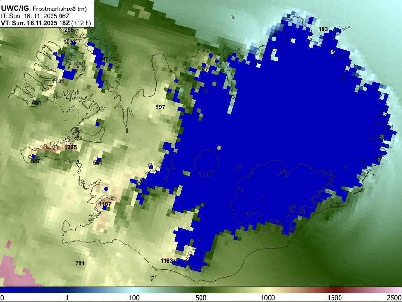Viewport: 402px width, 302px height.
Task: Click the map value 541
Action: pos(97,163)
